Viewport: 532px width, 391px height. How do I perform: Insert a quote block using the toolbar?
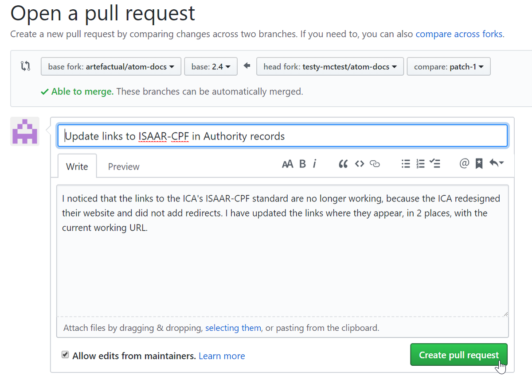point(343,163)
